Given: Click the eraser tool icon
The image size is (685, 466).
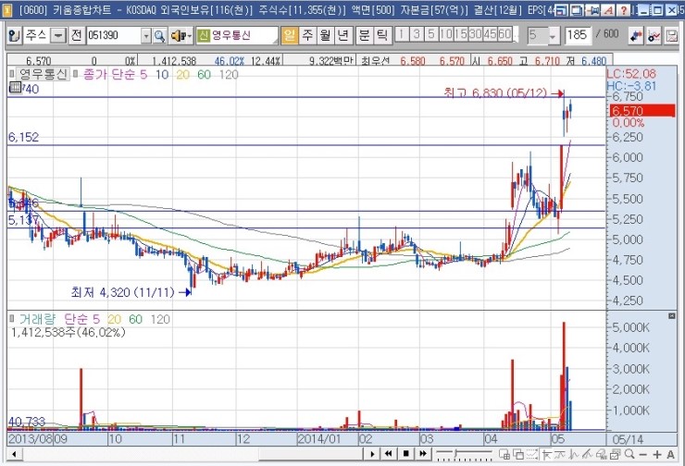Looking at the screenshot, I should tap(601, 454).
